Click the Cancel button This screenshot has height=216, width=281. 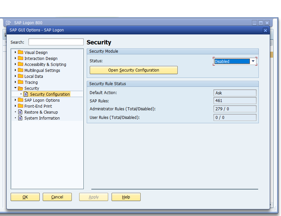[x=57, y=197]
